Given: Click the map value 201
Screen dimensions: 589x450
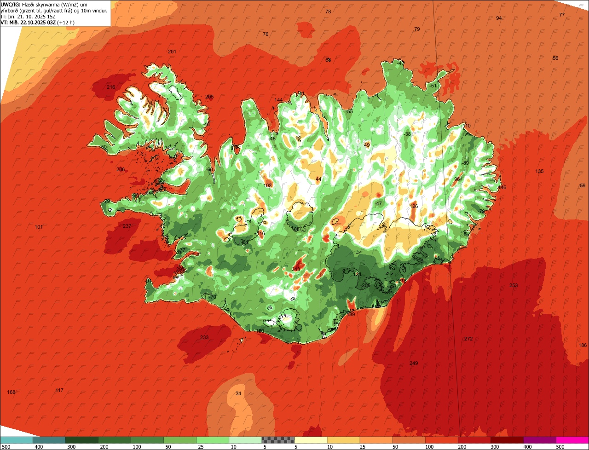Looking at the screenshot, I should click(172, 52).
